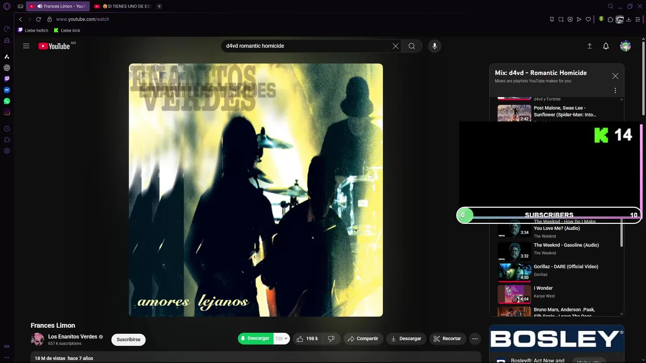Open the YouTube hamburger guide menu
Screen dimensions: 646x363
tap(26, 46)
